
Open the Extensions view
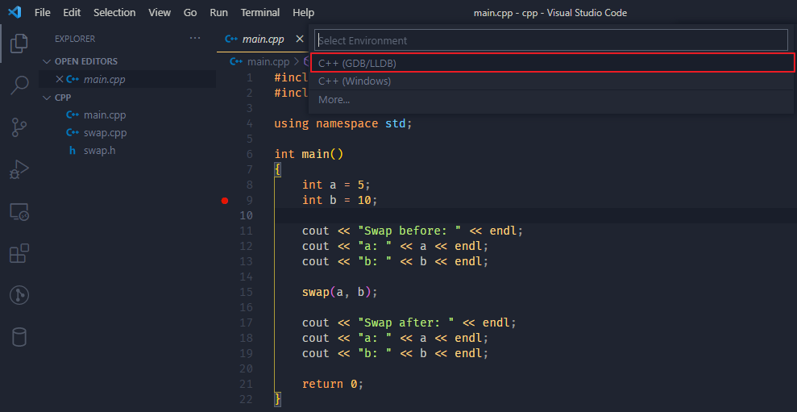[x=19, y=254]
